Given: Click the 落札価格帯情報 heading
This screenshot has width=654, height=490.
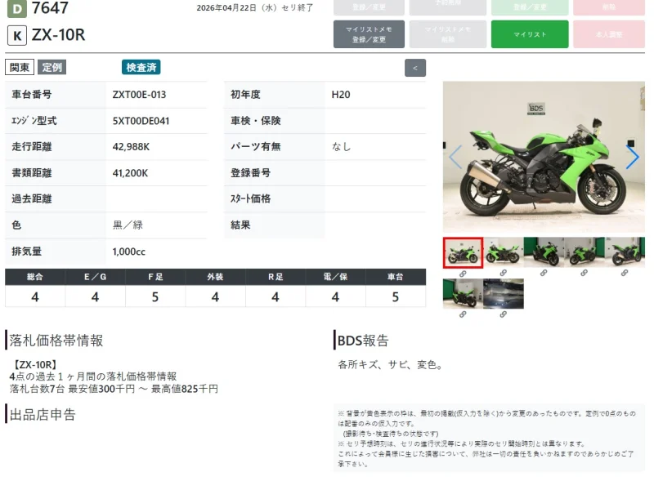Looking at the screenshot, I should point(56,341).
